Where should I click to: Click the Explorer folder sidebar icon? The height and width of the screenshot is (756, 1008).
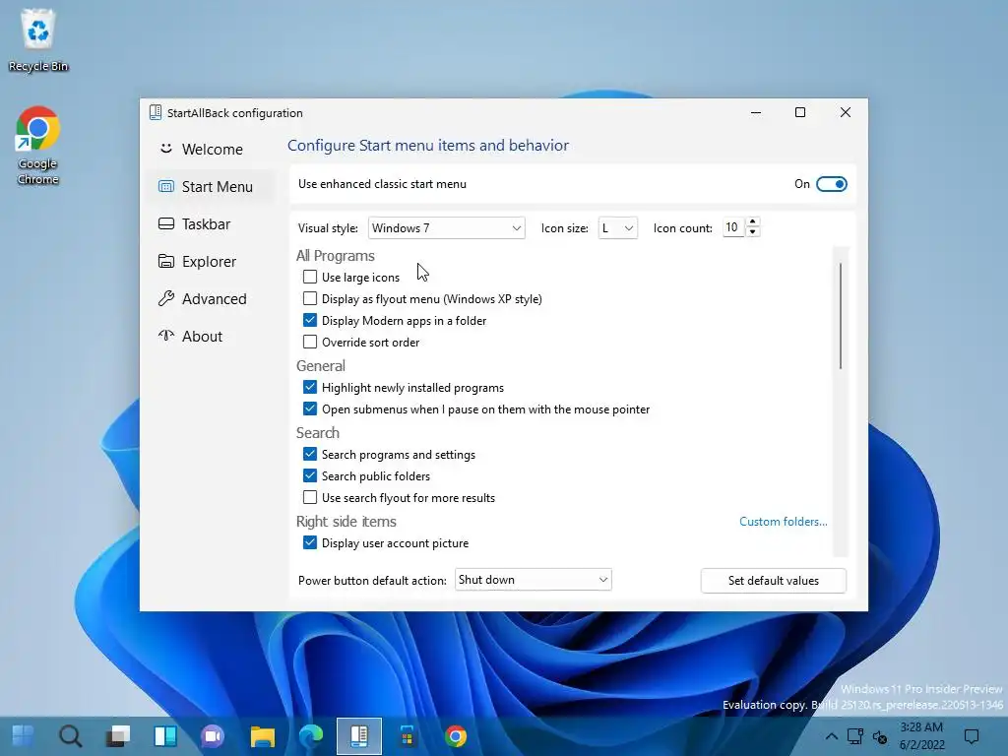(x=165, y=261)
